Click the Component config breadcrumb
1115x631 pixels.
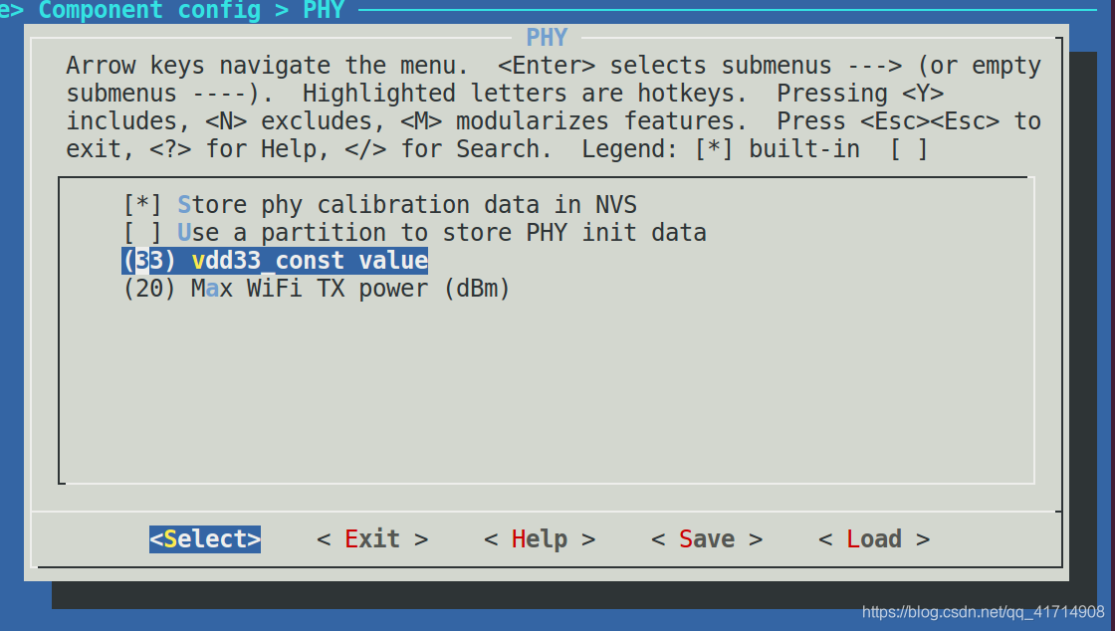click(x=149, y=10)
